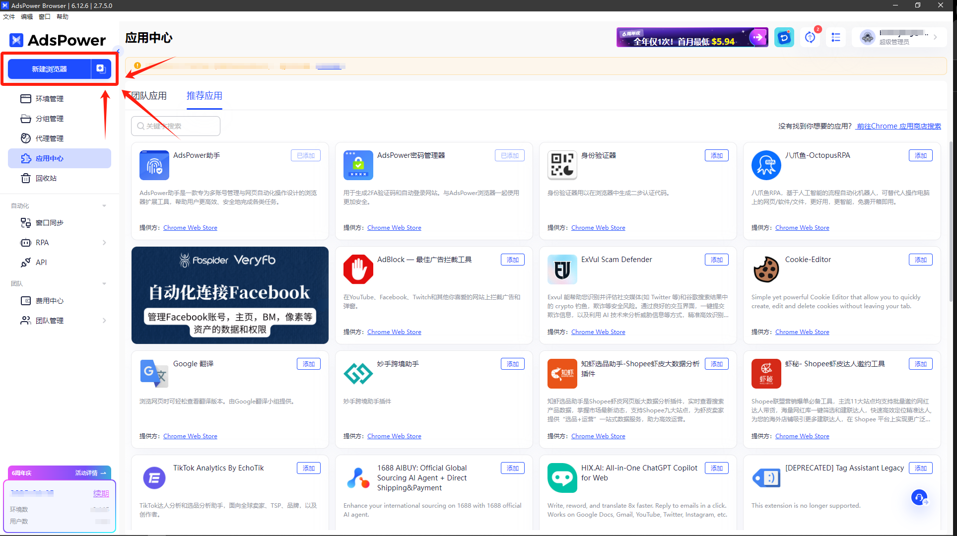Collapse the 团队 sidebar section

[104, 284]
